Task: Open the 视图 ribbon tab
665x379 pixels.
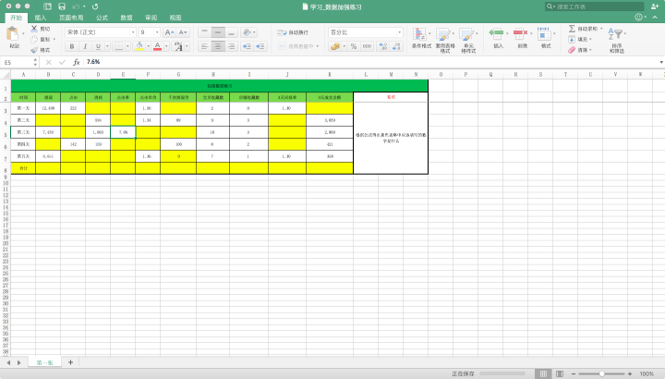Action: coord(175,18)
